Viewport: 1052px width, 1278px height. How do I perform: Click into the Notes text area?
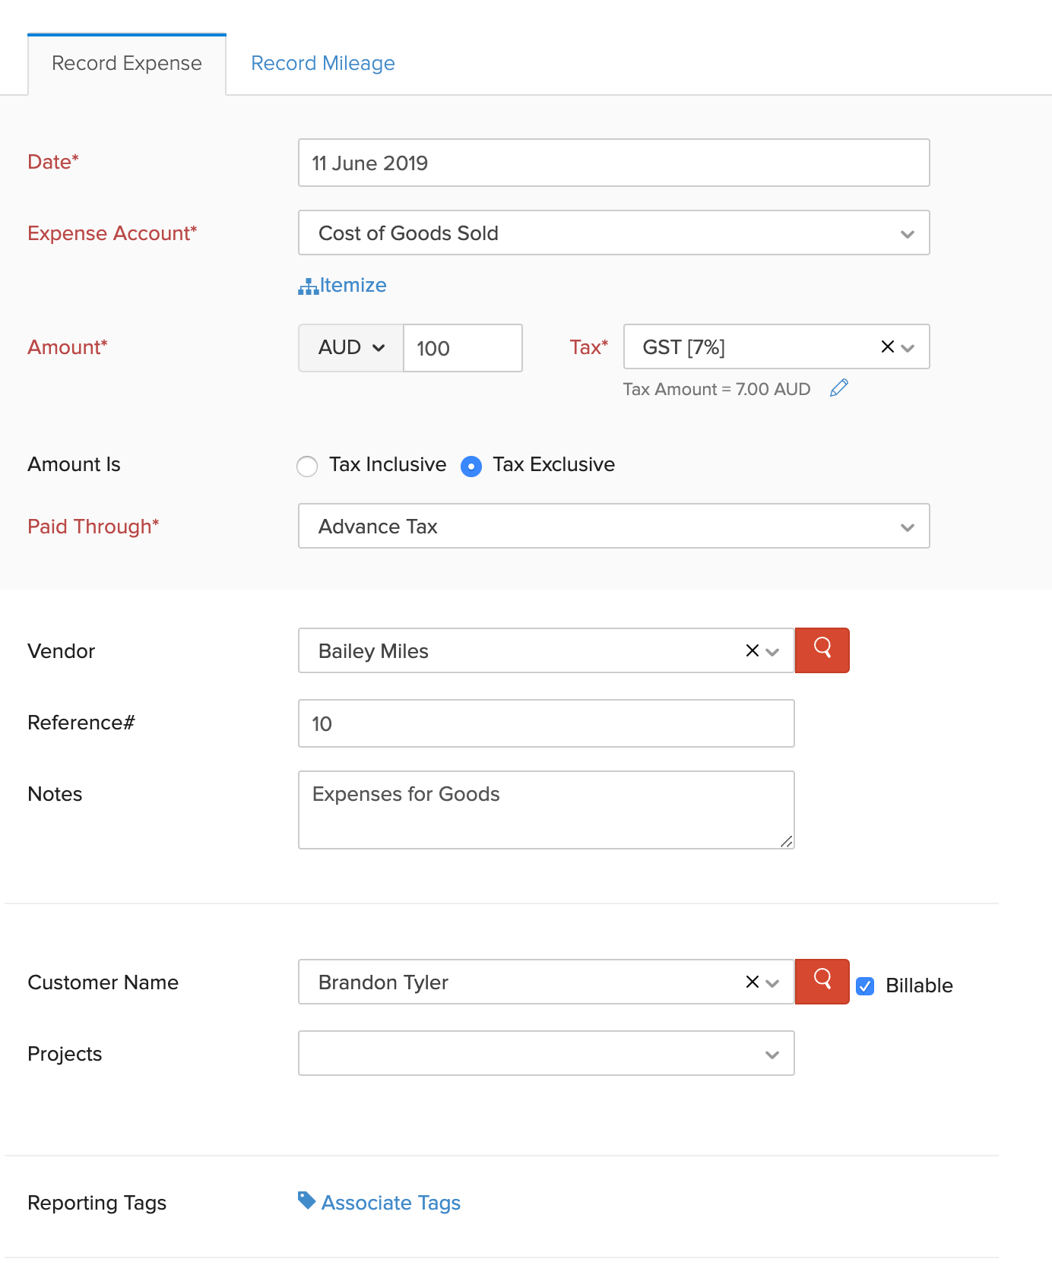tap(546, 810)
